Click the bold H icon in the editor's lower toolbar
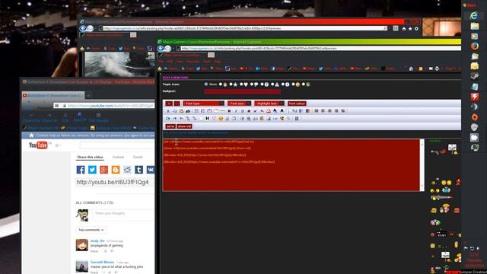Image resolution: width=487 pixels, height=274 pixels. pyautogui.click(x=207, y=119)
